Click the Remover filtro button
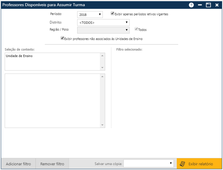The width and height of the screenshot is (223, 170). (52, 164)
